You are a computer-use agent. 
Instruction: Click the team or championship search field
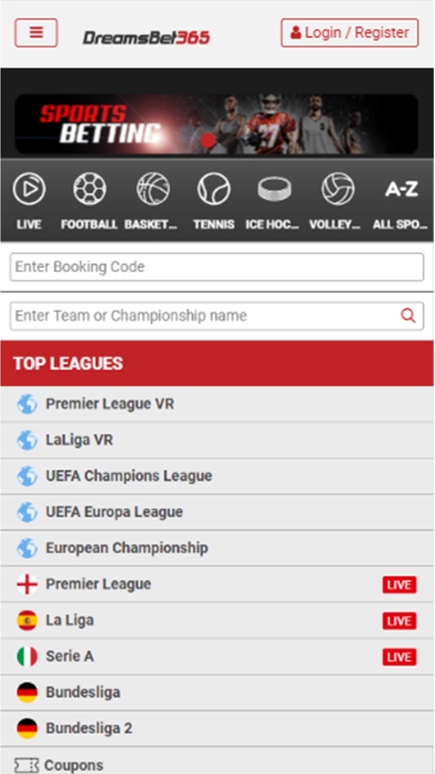201,316
